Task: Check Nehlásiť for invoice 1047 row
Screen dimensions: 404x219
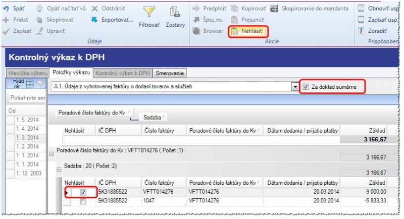Action: 83,201
